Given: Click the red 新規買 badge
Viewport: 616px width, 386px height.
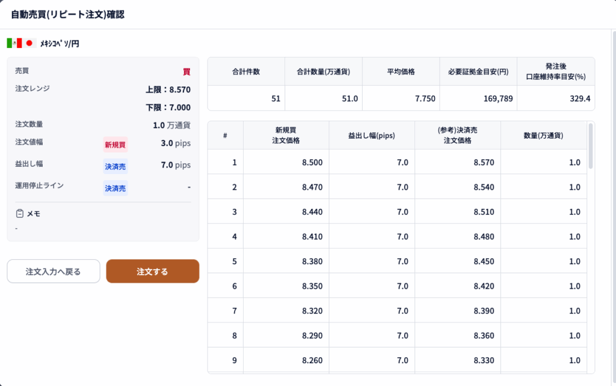Looking at the screenshot, I should 115,145.
